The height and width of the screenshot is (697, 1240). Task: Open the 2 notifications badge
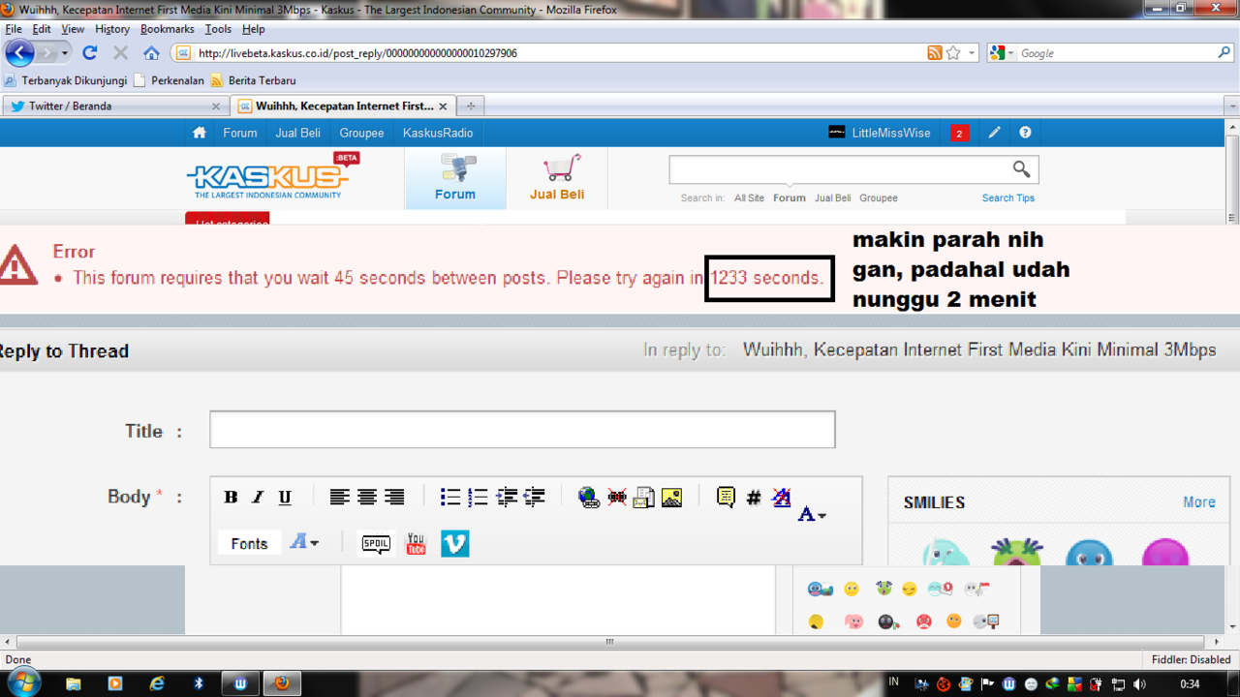959,133
